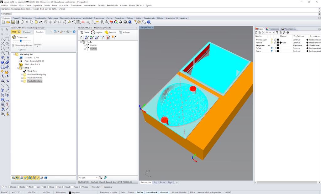321x194 pixels.
Task: Toggle visibility bulb of Working layer
Action: pyautogui.click(x=272, y=40)
